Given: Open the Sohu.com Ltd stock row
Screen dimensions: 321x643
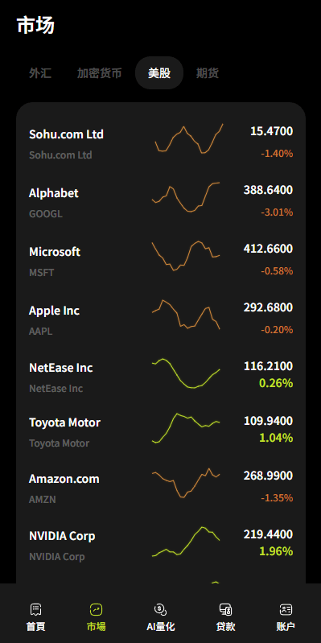Looking at the screenshot, I should [x=161, y=143].
